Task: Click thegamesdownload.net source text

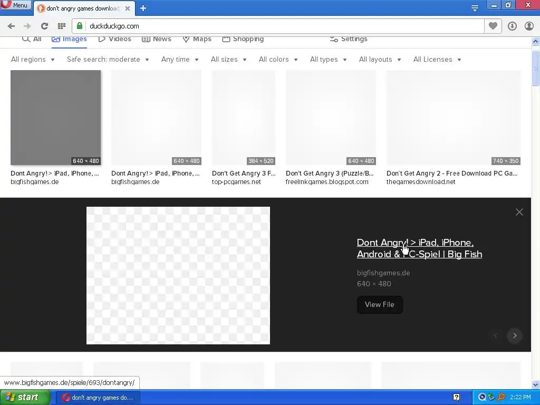Action: click(421, 182)
